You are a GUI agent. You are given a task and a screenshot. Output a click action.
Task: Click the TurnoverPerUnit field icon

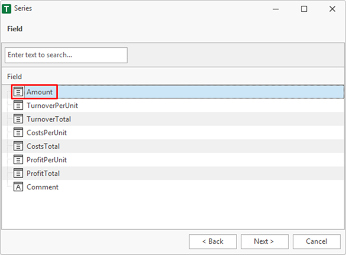18,105
